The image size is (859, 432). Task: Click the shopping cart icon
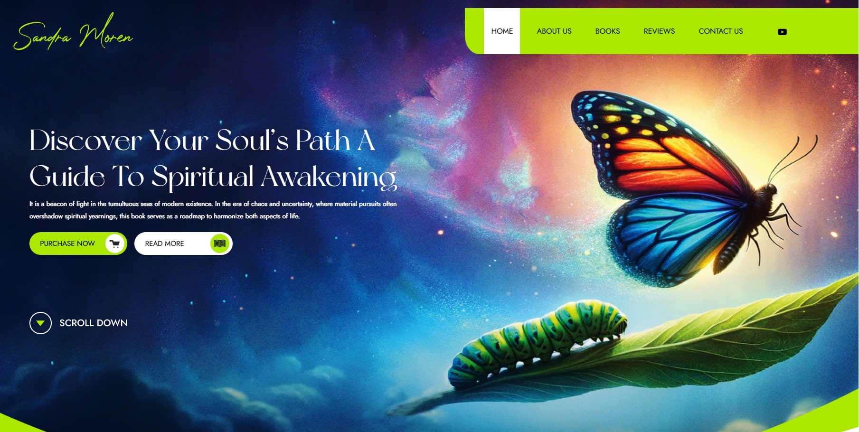coord(115,244)
